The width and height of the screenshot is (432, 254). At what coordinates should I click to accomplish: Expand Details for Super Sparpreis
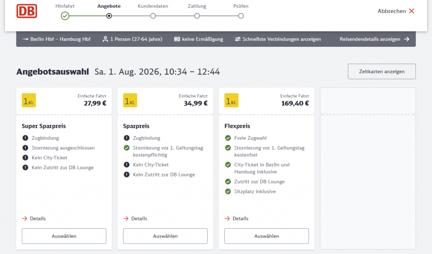[x=34, y=219]
